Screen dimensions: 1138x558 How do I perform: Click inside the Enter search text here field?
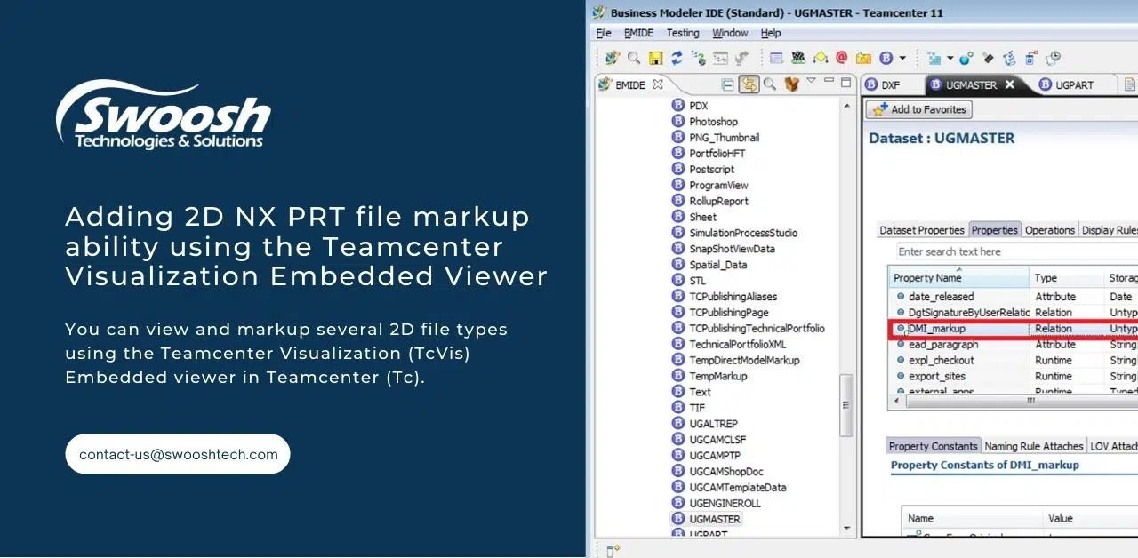[978, 251]
